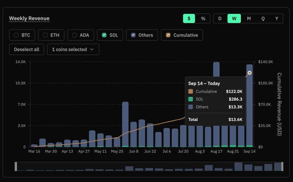This screenshot has height=182, width=293.
Task: Click the tall May 25 to Jun 8 spike bar
Action: [125, 124]
